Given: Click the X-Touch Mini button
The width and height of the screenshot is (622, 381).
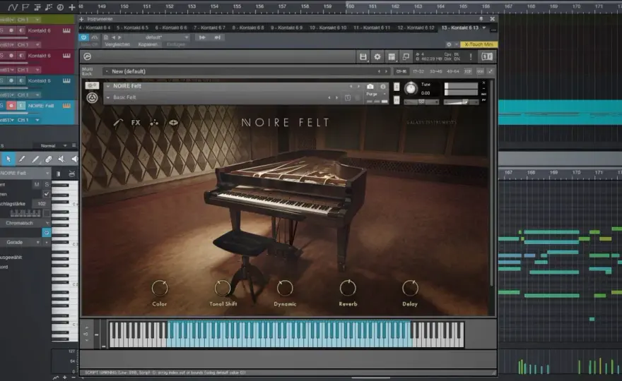Looking at the screenshot, I should [479, 44].
